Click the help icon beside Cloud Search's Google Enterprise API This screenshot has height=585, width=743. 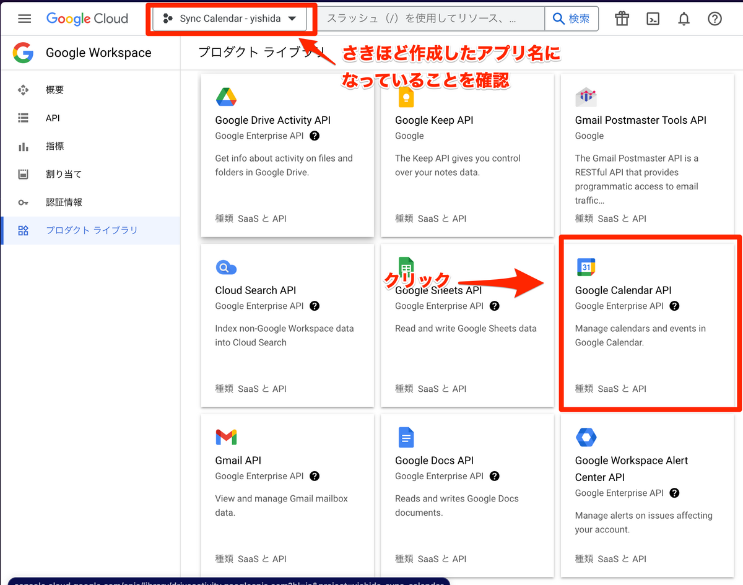click(x=315, y=306)
